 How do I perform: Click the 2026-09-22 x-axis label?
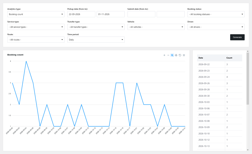9,131
